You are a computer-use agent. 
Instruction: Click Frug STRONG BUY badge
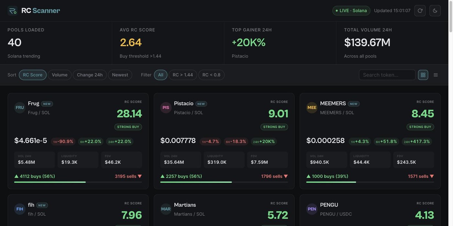128,127
